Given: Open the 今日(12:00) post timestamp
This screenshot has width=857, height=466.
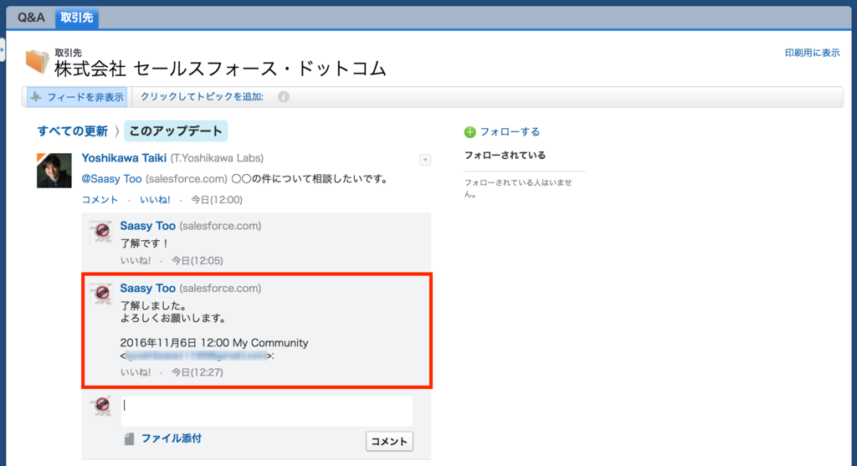Looking at the screenshot, I should (x=217, y=199).
